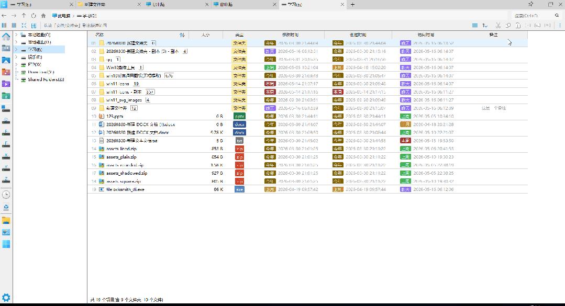The width and height of the screenshot is (565, 306).
Task: Sort by the 大小 column header
Action: pos(205,35)
